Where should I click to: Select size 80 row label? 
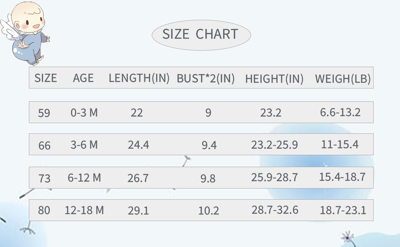44,210
